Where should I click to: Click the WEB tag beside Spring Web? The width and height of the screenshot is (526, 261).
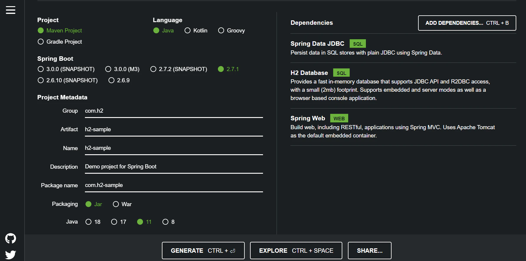[x=339, y=118]
